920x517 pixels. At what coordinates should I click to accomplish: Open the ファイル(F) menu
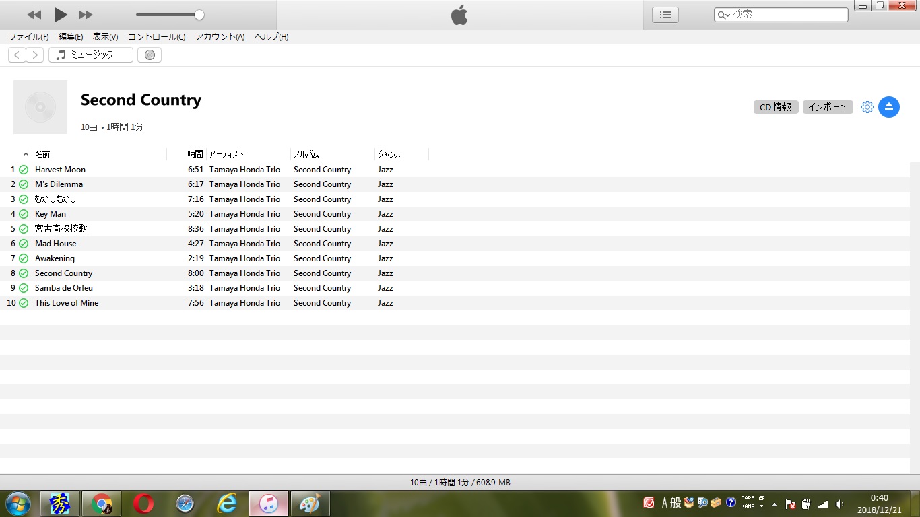click(28, 37)
